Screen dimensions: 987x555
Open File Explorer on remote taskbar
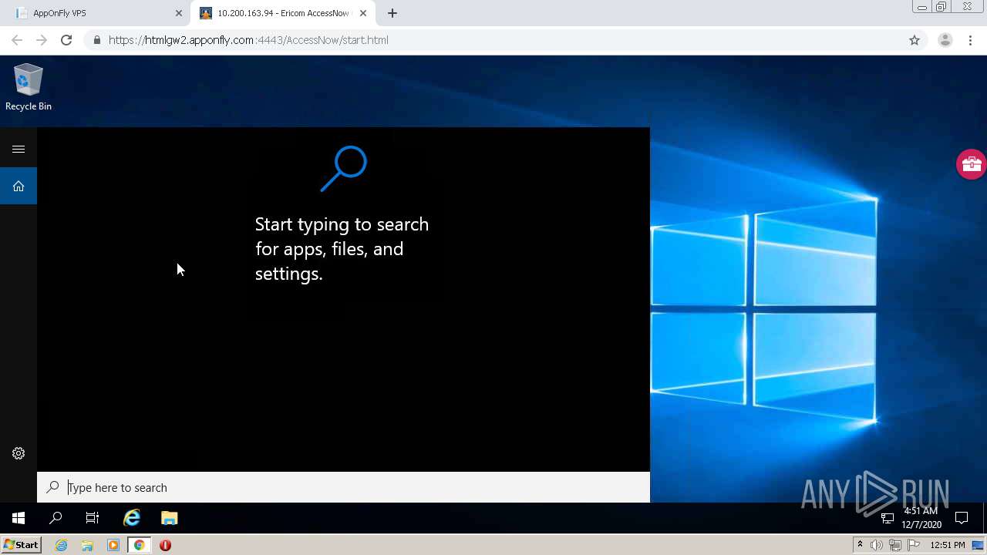(170, 518)
